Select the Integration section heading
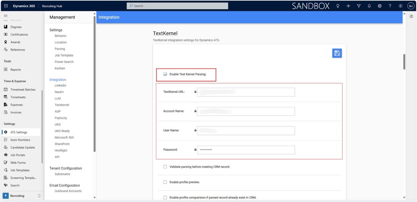 (x=58, y=80)
